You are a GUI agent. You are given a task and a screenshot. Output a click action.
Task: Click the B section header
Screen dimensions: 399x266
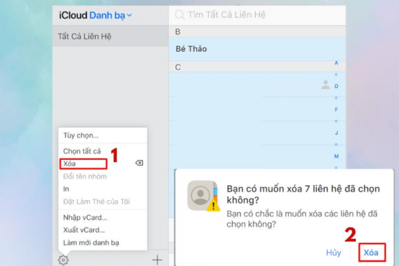[x=257, y=32]
